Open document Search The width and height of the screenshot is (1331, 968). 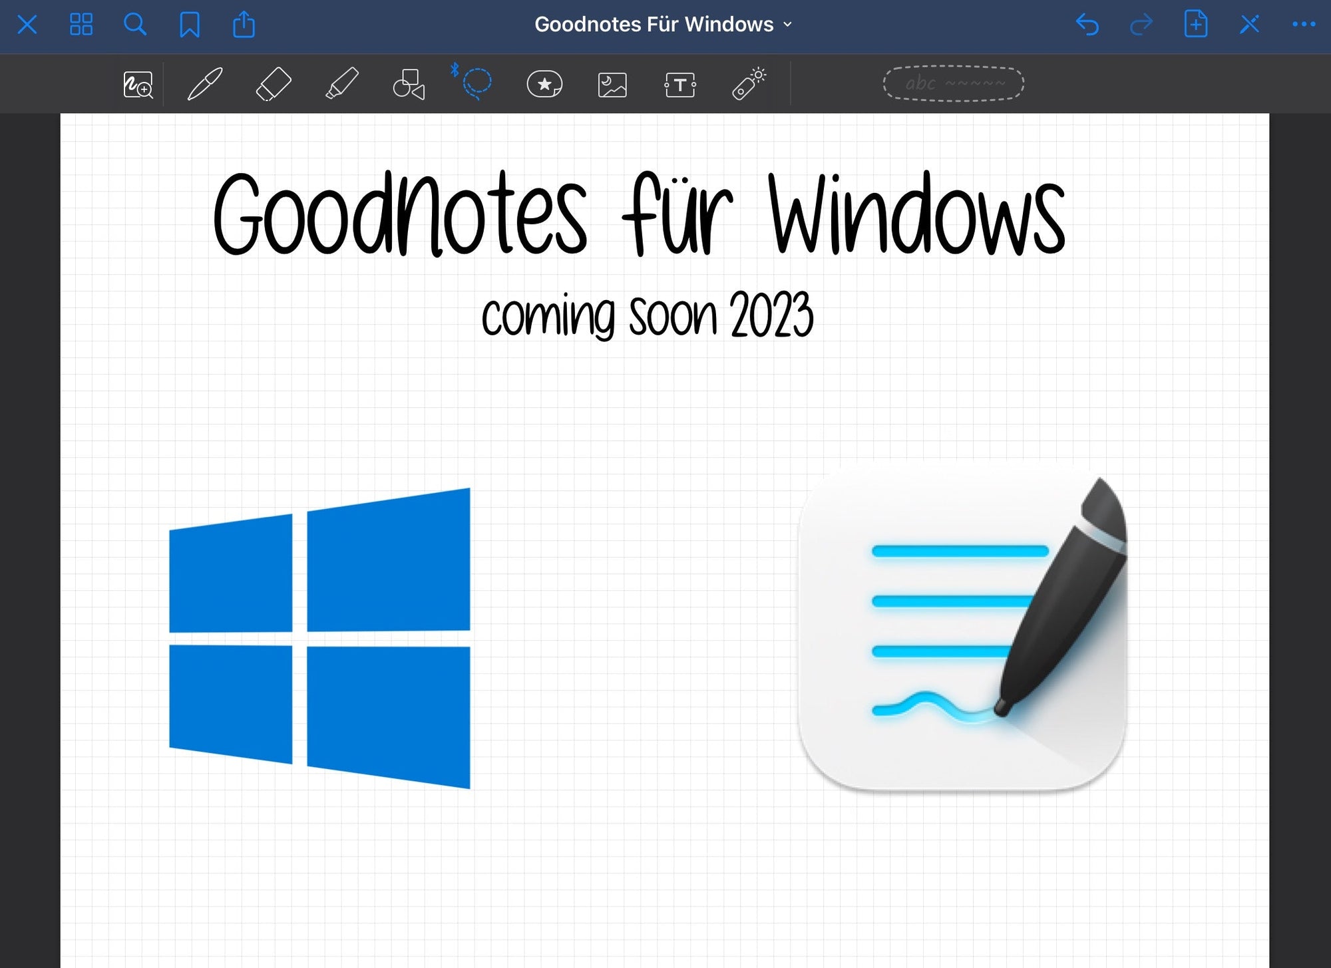[136, 25]
